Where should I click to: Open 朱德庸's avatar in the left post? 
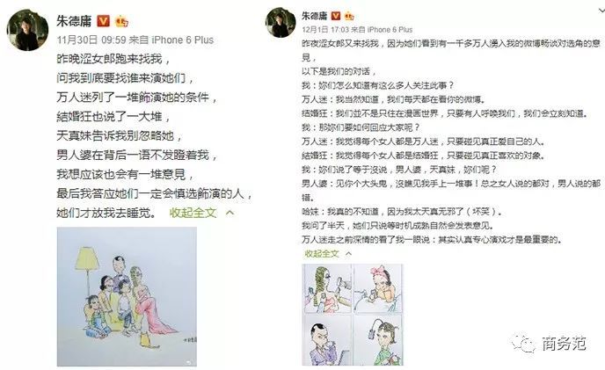pos(28,30)
